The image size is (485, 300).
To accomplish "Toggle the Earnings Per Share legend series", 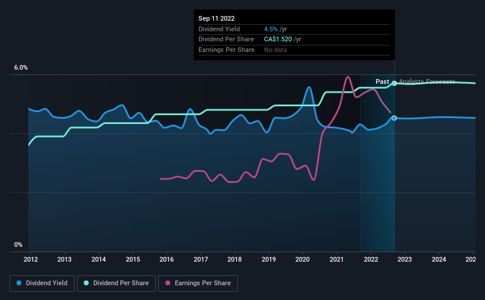I will click(x=198, y=283).
